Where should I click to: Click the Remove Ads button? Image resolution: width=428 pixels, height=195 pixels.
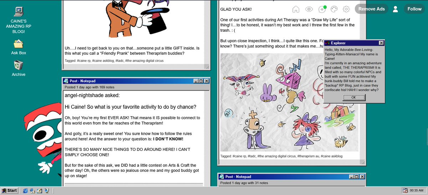372,9
